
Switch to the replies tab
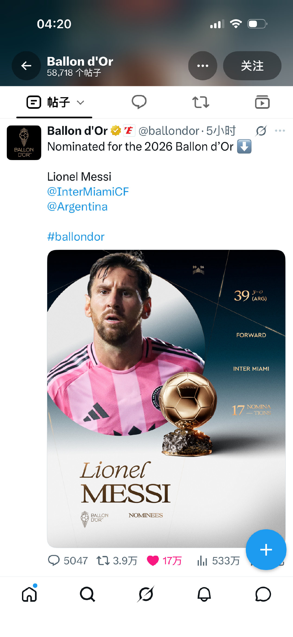pyautogui.click(x=139, y=102)
